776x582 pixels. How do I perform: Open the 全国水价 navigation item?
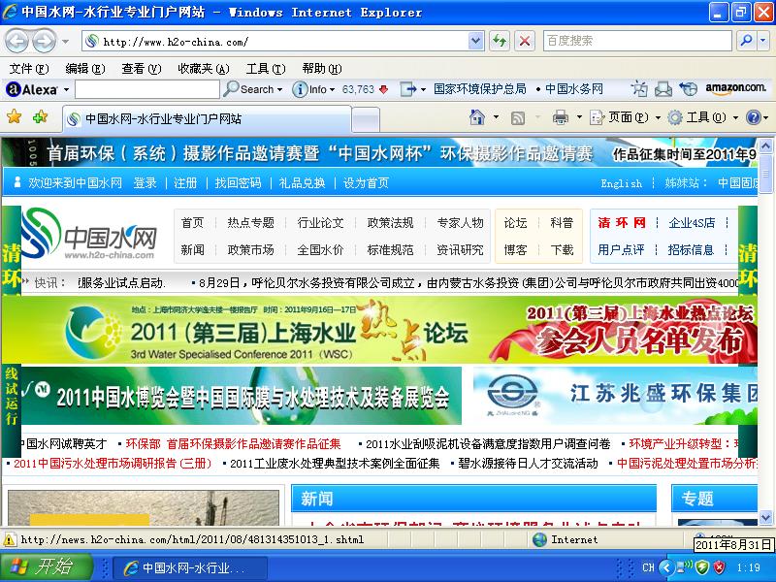320,250
